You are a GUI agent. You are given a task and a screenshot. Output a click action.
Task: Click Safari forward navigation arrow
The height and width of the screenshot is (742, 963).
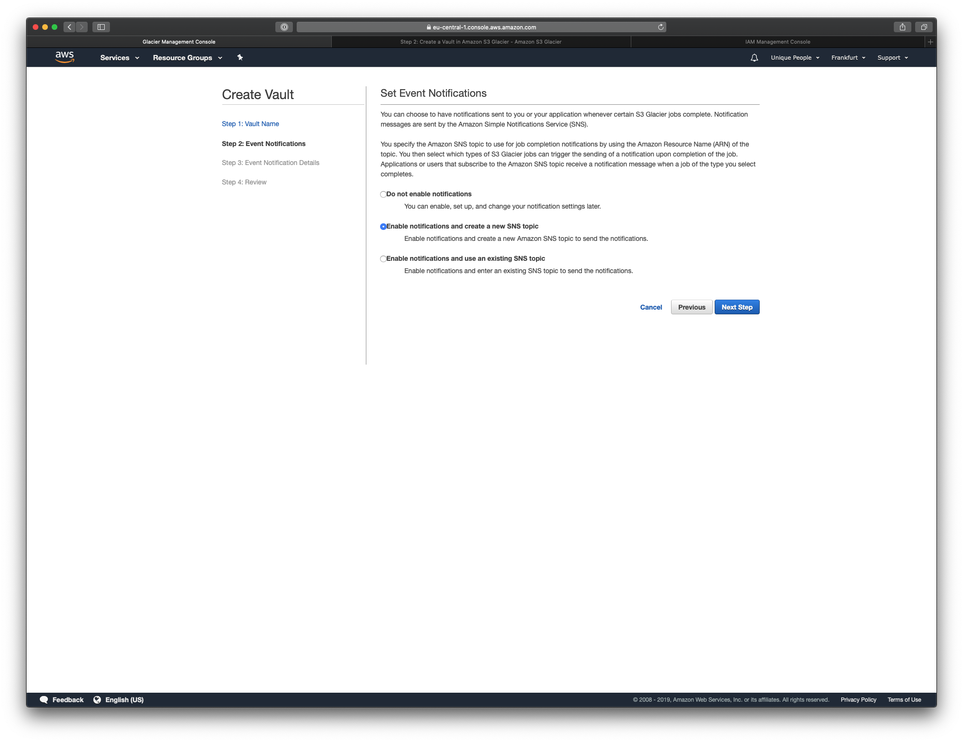[82, 27]
